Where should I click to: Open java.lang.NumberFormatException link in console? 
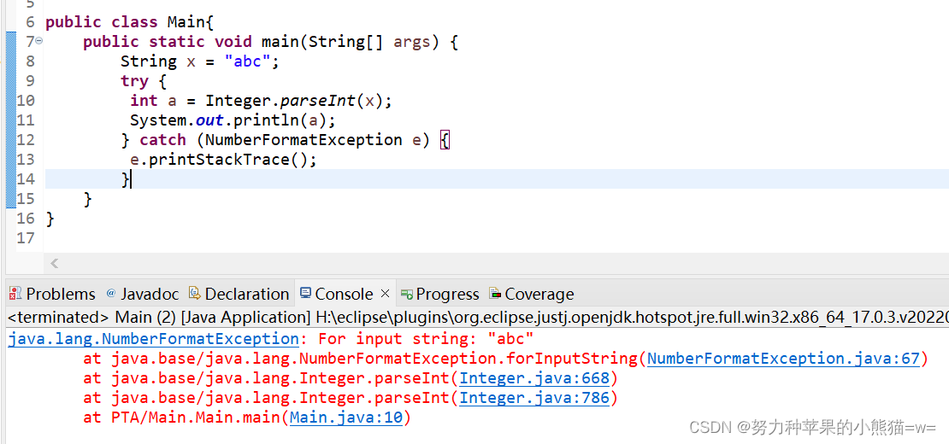point(153,339)
